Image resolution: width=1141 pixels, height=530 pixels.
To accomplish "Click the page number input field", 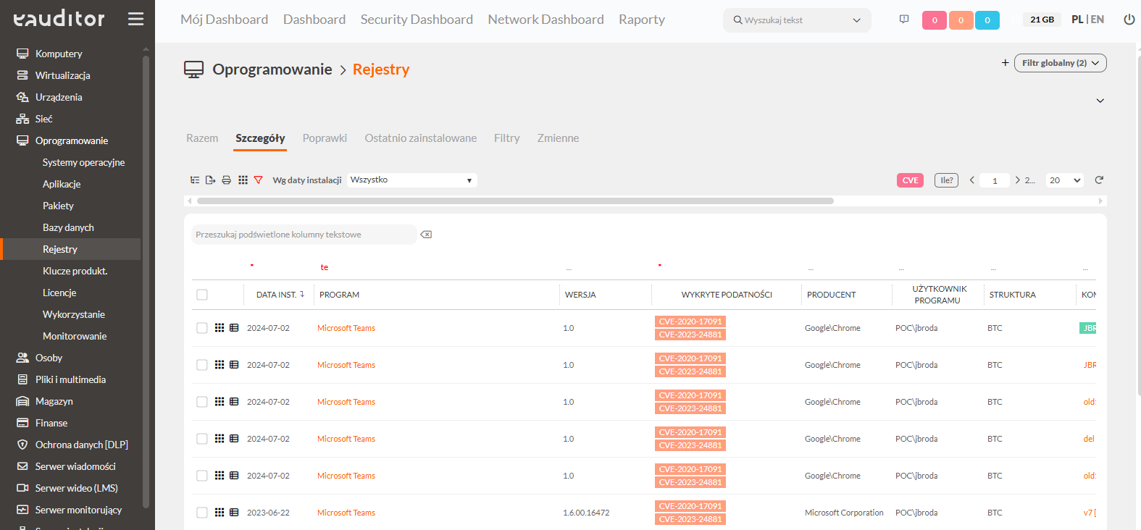I will (995, 180).
